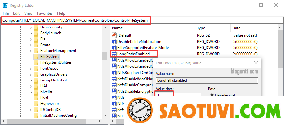The width and height of the screenshot is (284, 125).
Task: Select the GraphicsDrivers folder icon
Action: (x=36, y=74)
